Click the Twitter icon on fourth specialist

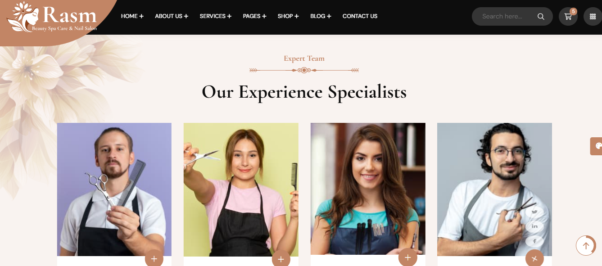(534, 212)
